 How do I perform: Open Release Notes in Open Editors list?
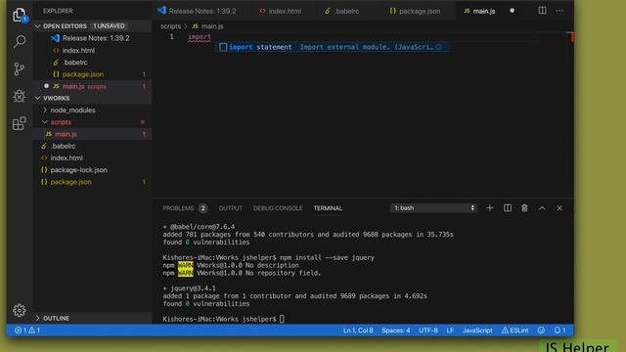[93, 38]
